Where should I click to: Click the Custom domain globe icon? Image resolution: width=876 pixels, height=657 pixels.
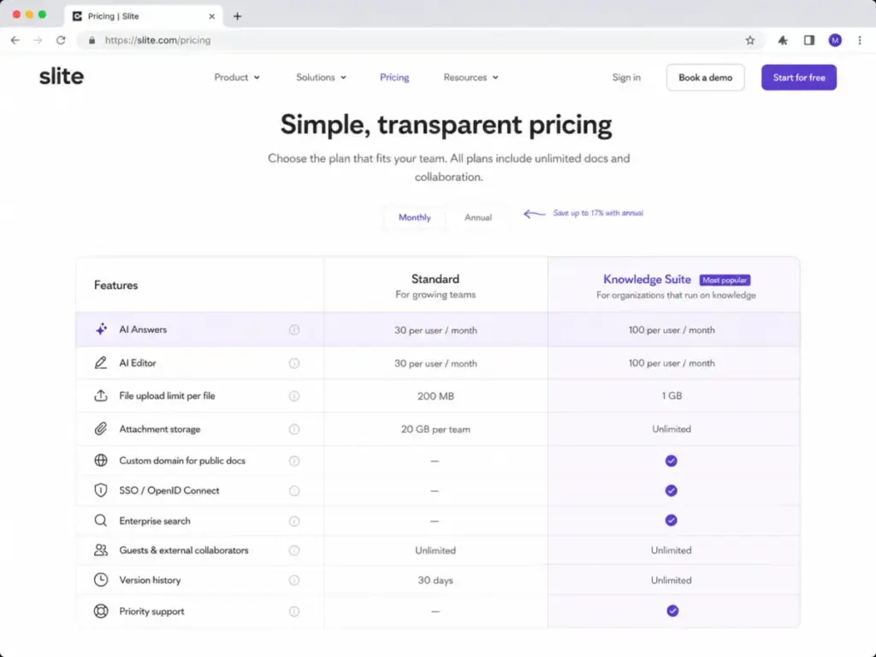(x=101, y=460)
